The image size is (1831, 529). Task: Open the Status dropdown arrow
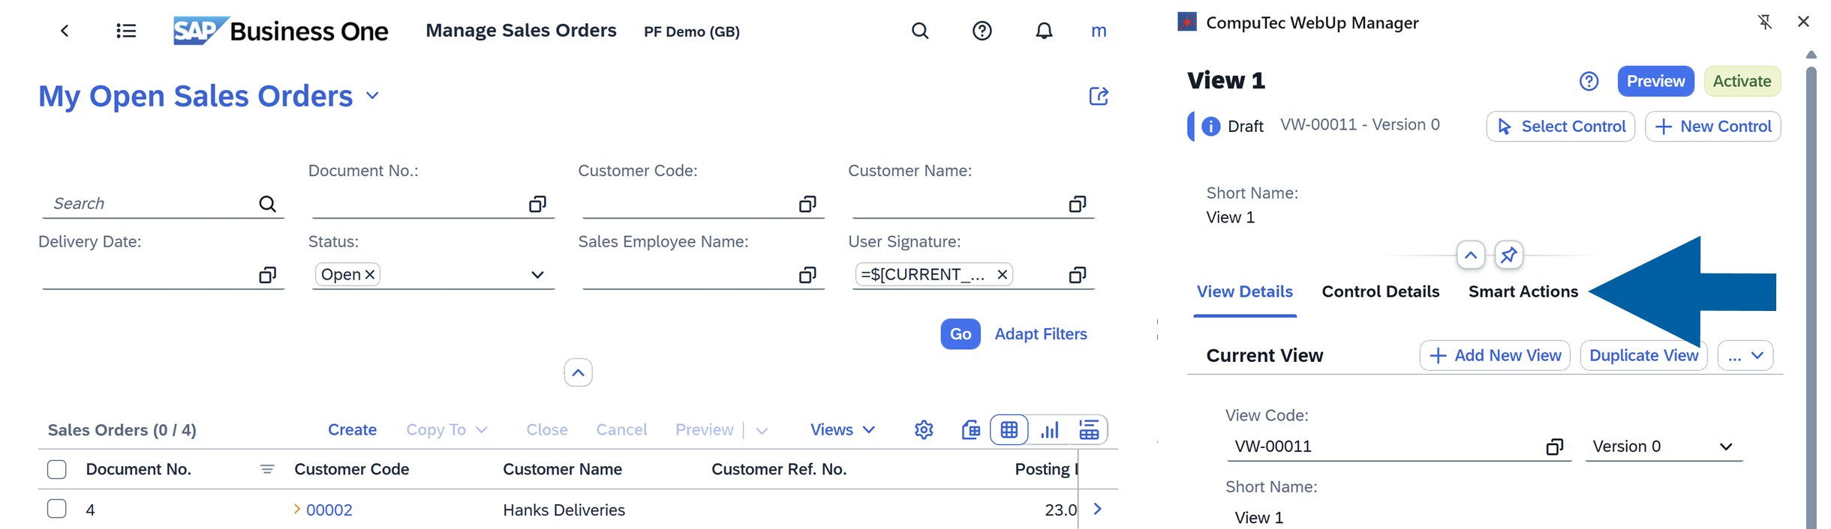click(x=537, y=275)
